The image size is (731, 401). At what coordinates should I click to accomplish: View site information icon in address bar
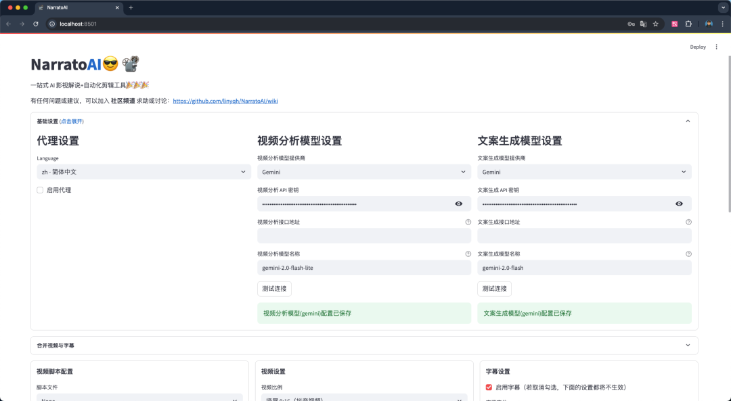(52, 24)
